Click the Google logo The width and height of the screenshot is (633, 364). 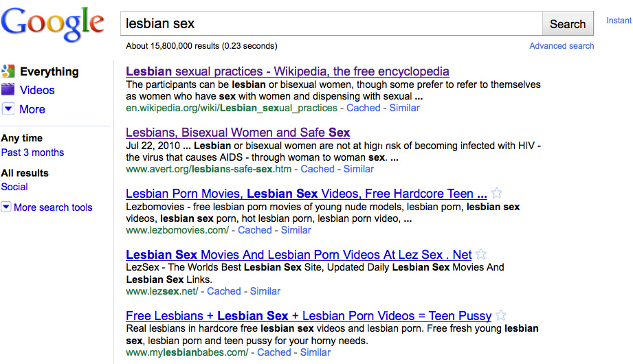point(53,24)
